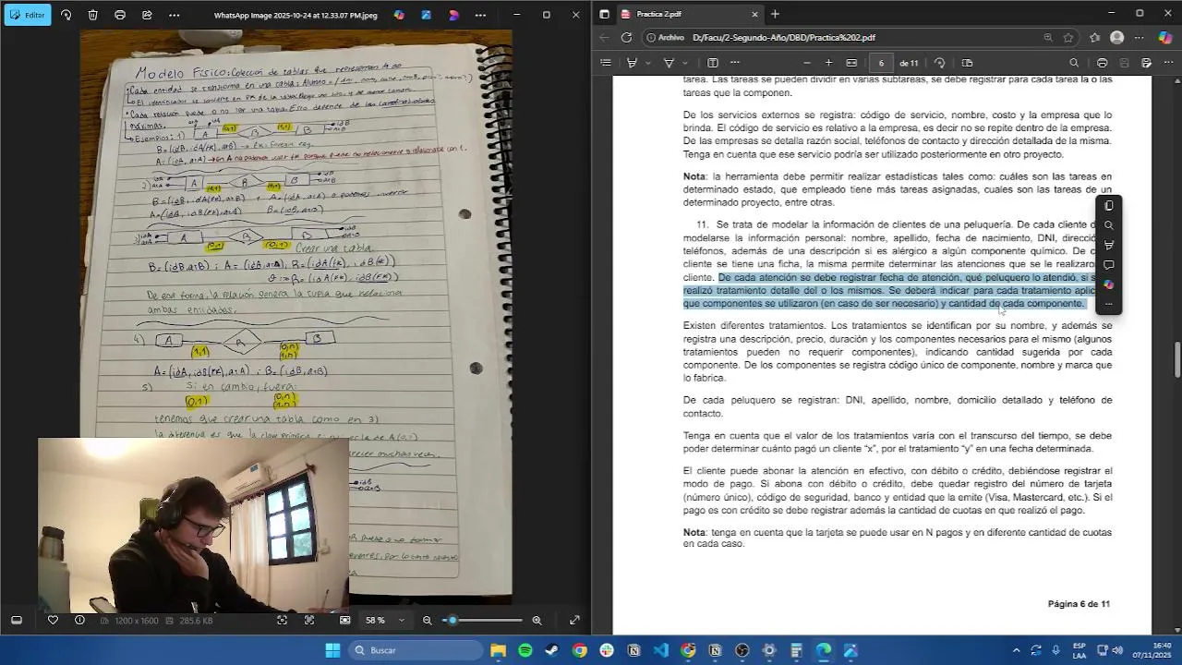
Task: Refresh the PDF page in Edge
Action: [626, 38]
